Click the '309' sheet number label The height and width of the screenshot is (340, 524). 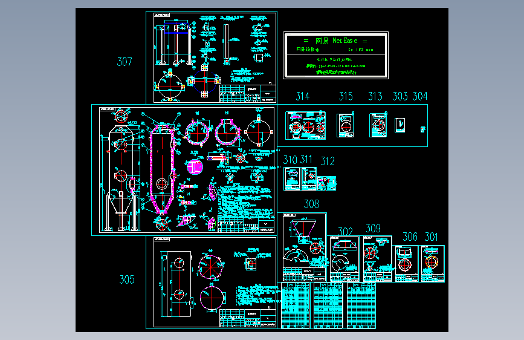pos(374,229)
